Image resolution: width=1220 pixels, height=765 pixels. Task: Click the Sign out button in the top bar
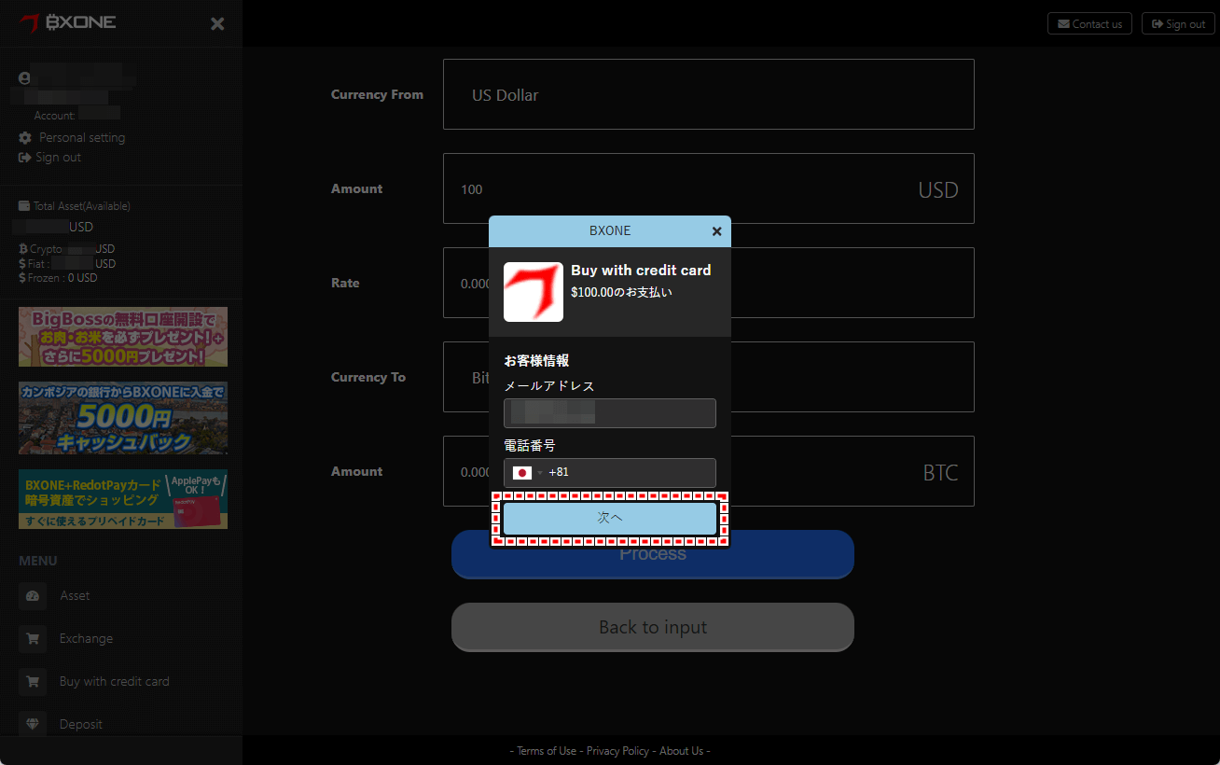pyautogui.click(x=1178, y=23)
